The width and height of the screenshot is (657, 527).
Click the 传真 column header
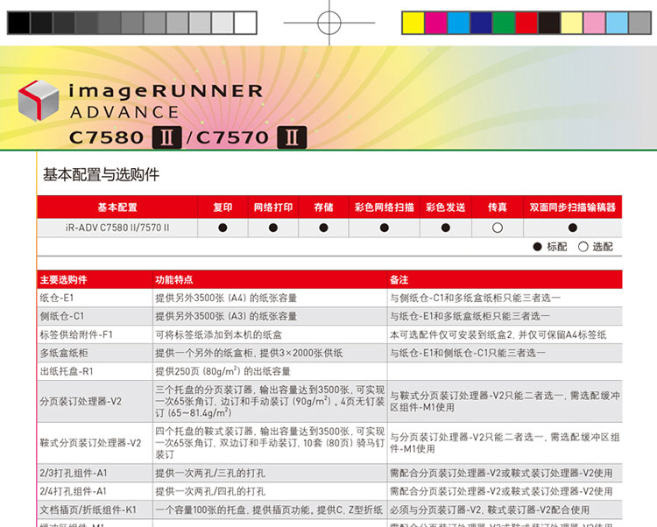(x=498, y=207)
